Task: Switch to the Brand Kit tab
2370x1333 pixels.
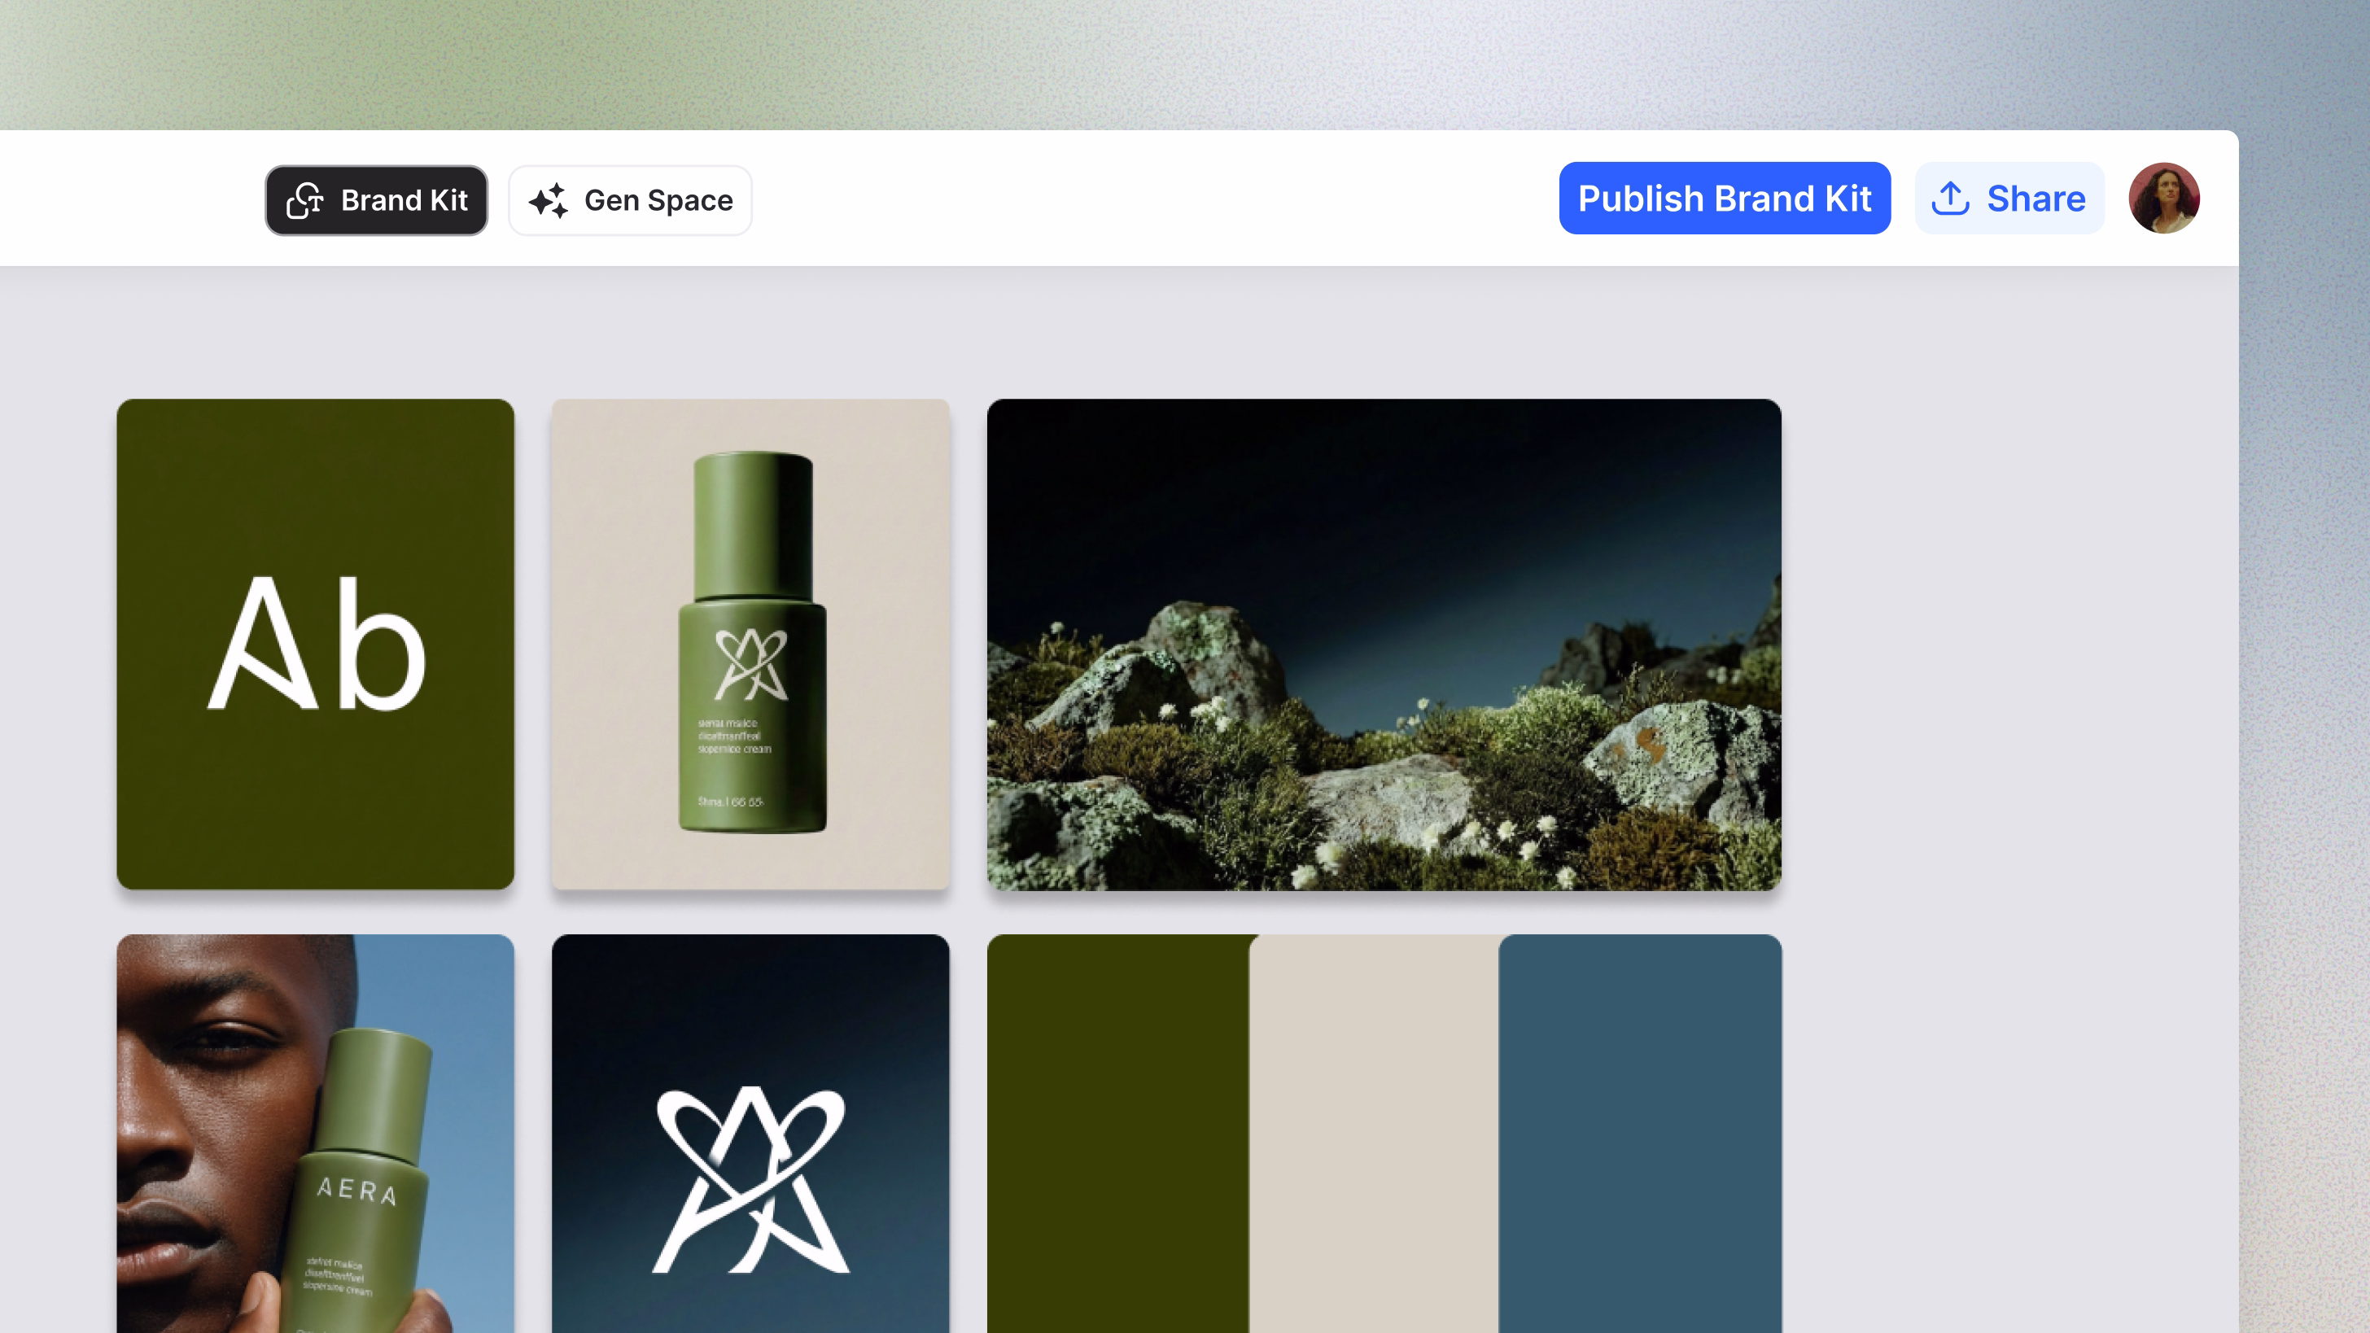Action: pyautogui.click(x=376, y=200)
